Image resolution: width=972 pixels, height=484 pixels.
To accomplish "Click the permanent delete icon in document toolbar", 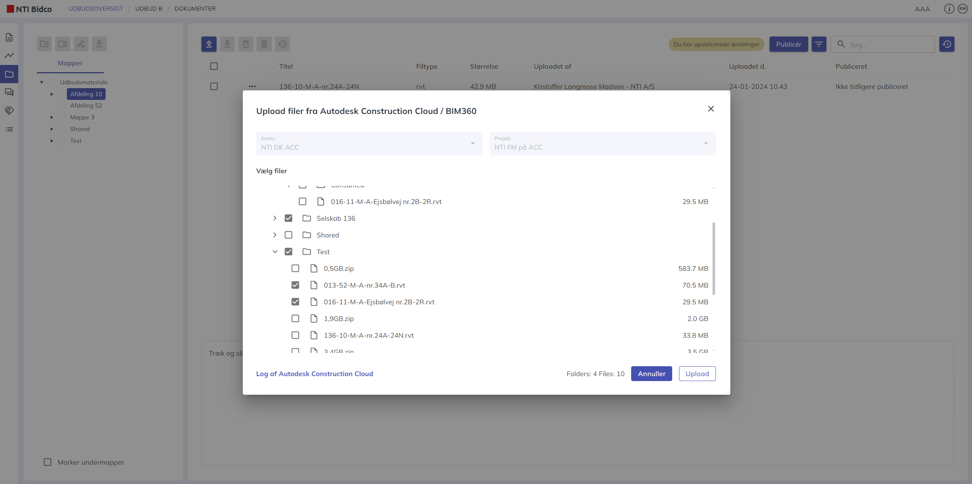I will [264, 44].
